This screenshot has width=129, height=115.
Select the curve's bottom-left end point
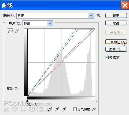[x=28, y=95]
